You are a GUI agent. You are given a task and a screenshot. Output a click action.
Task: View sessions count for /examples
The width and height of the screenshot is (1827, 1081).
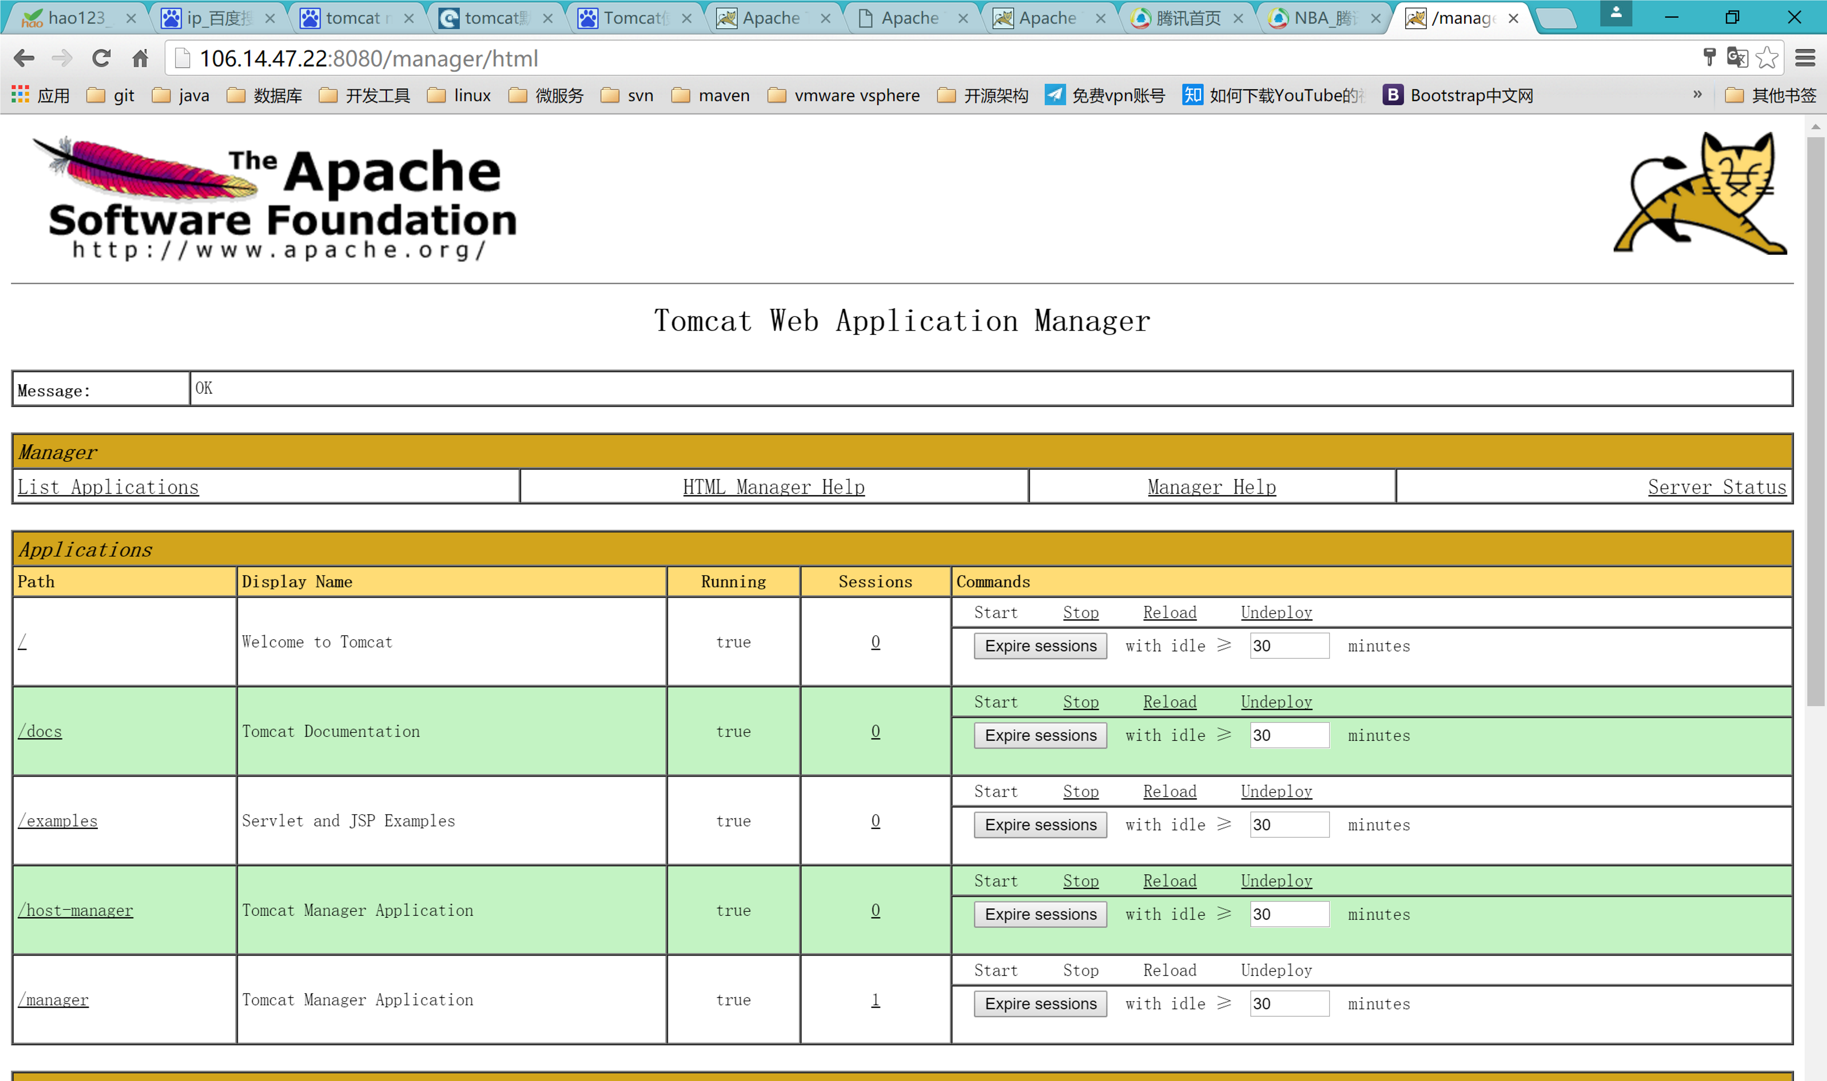pyautogui.click(x=875, y=821)
